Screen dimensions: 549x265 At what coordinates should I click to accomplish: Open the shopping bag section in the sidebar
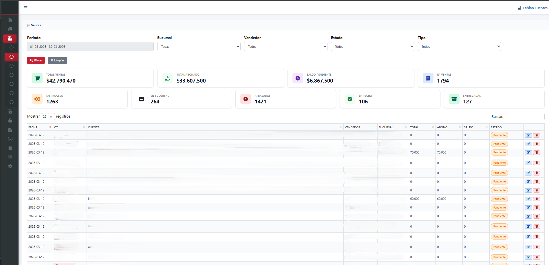[10, 120]
